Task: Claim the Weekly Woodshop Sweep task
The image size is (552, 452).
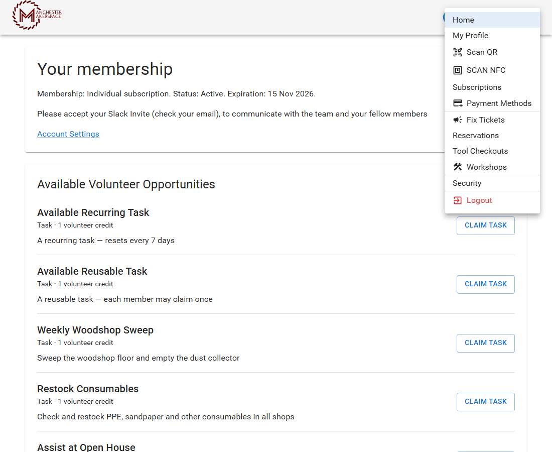Action: [485, 343]
